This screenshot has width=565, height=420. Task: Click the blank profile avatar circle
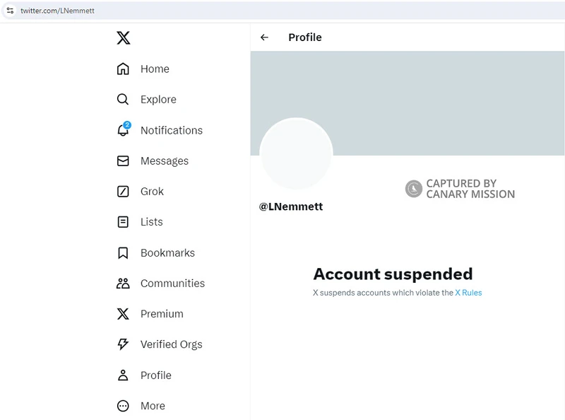tap(296, 153)
